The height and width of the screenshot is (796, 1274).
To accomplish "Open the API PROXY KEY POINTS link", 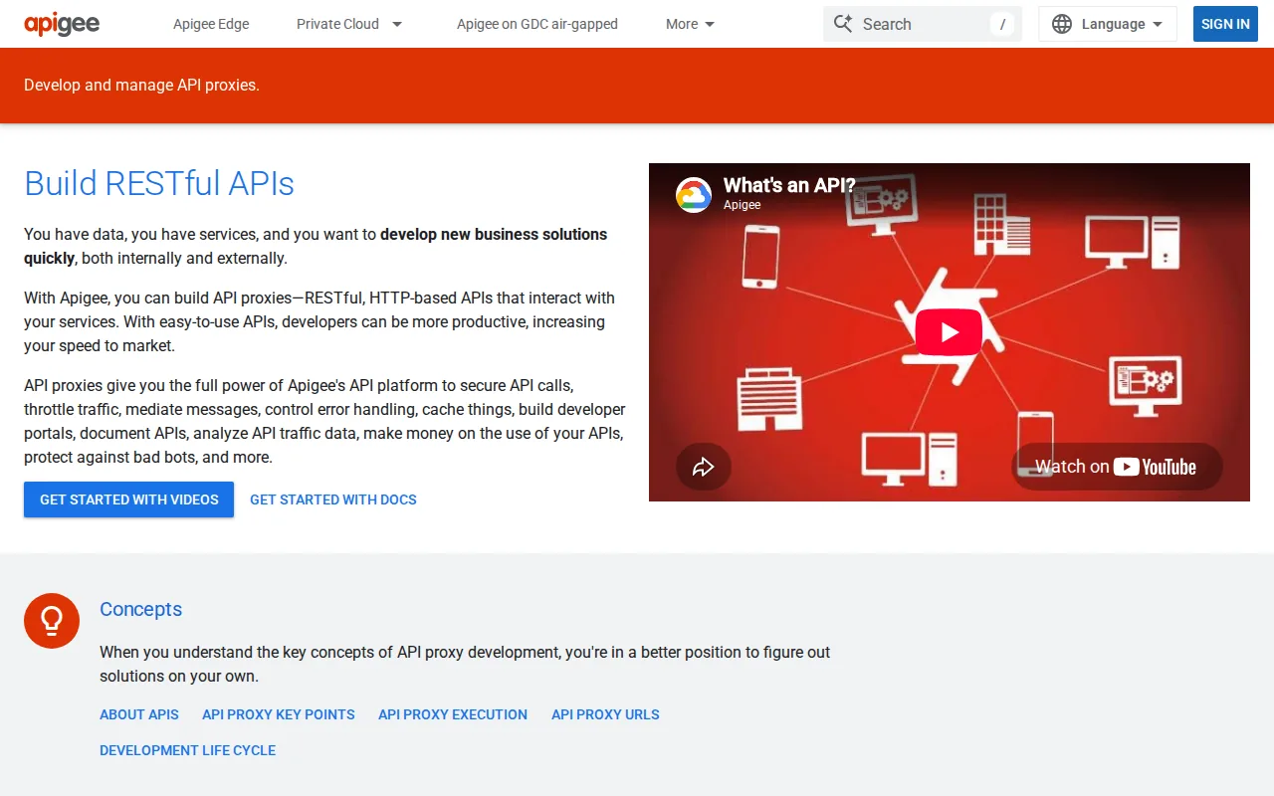I will pyautogui.click(x=279, y=714).
